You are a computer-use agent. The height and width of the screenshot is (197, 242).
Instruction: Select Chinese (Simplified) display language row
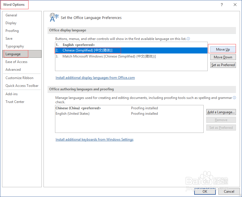click(x=131, y=50)
